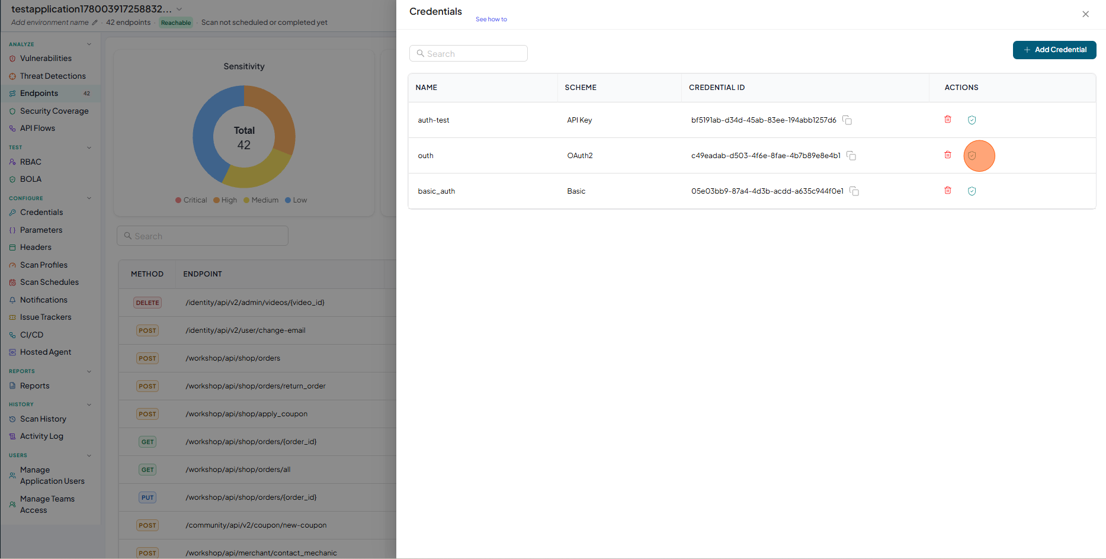Open Vulnerabilities in sidebar
This screenshot has height=559, width=1106.
click(x=46, y=59)
